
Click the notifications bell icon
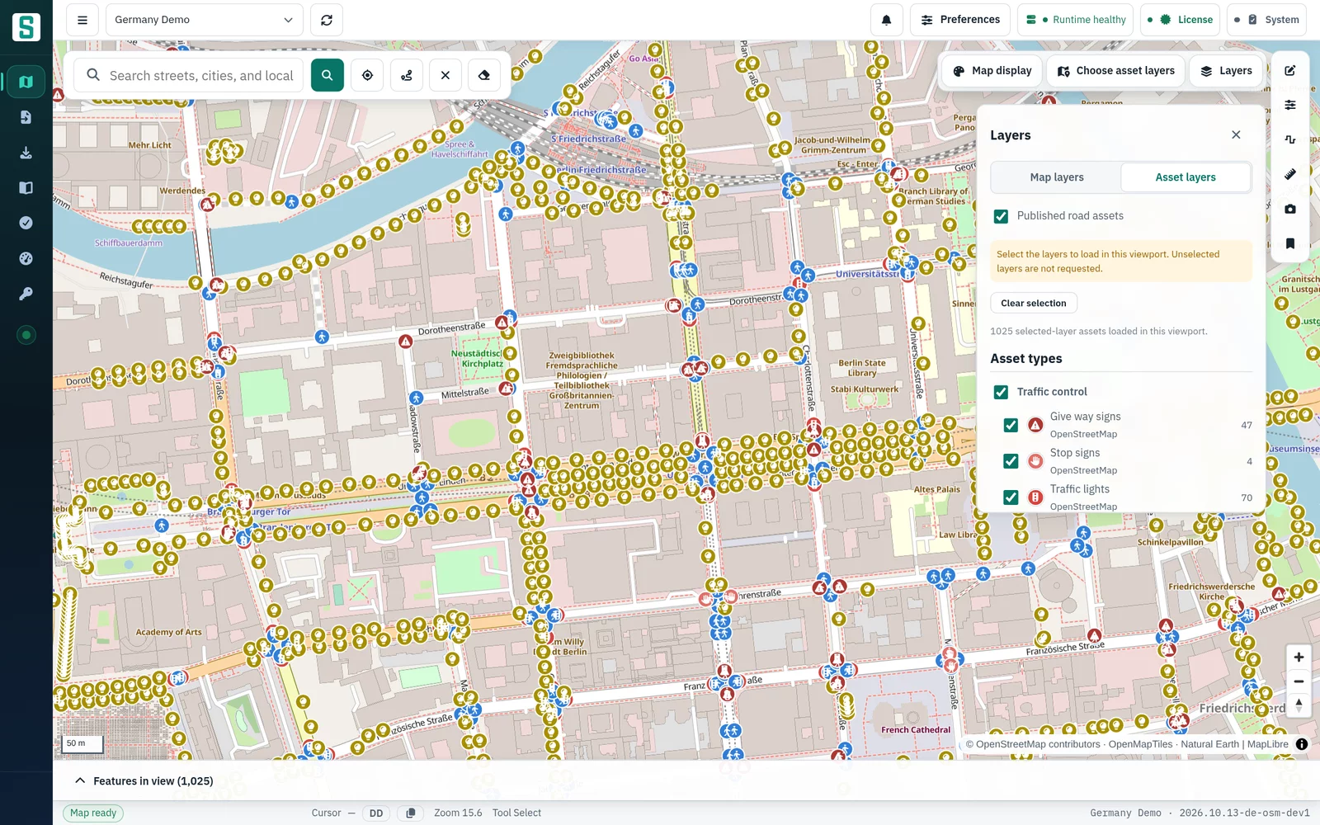(887, 20)
